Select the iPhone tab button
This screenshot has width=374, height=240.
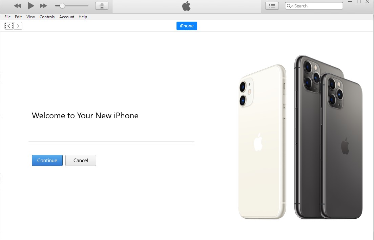coord(187,26)
